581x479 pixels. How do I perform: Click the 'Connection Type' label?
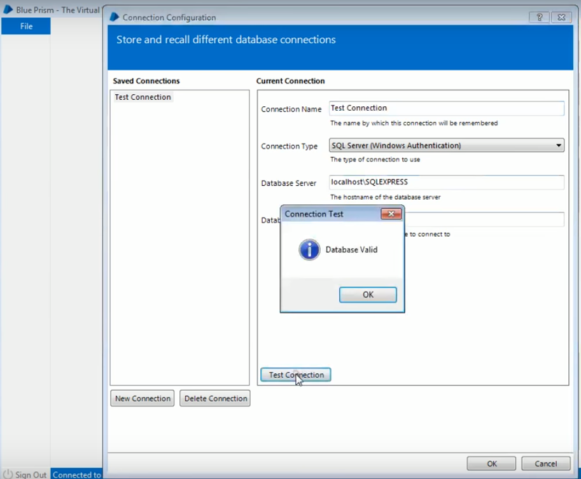click(x=289, y=146)
